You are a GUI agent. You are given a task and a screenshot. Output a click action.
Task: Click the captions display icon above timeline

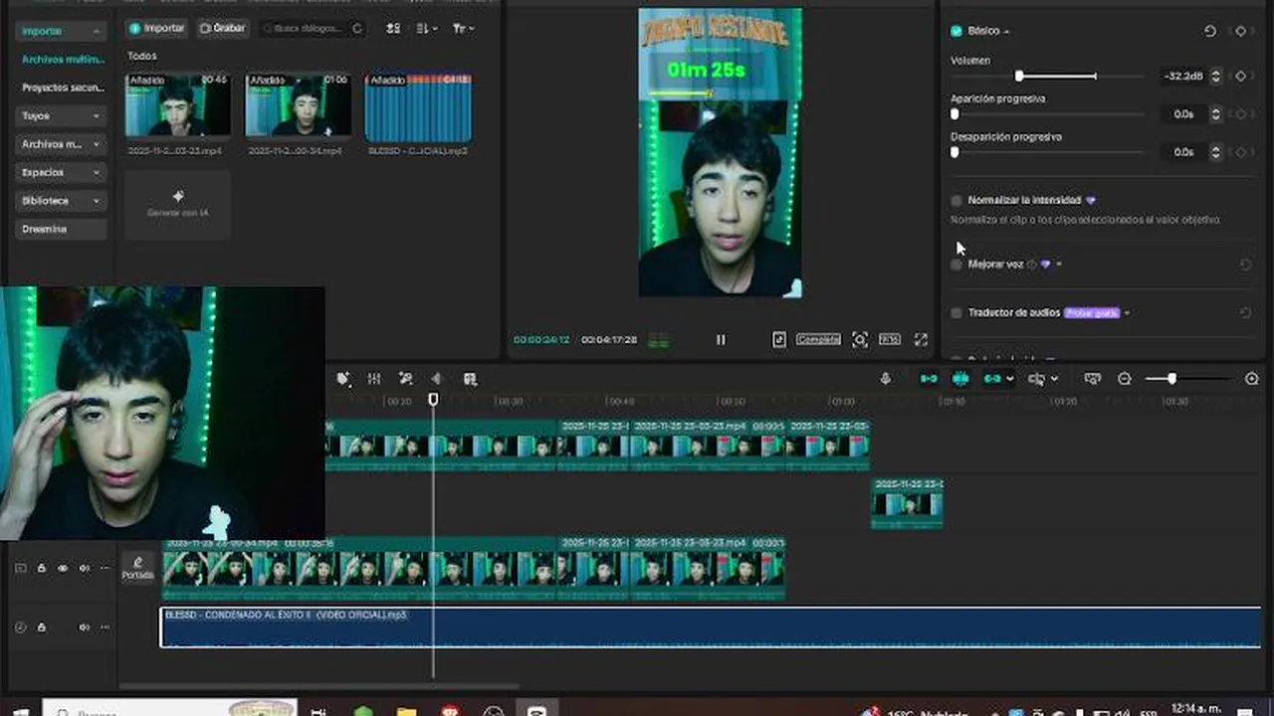click(x=1093, y=379)
